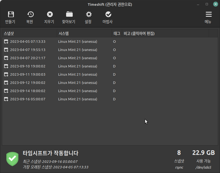Select snapshot date 2023-09-10 19:00:02
Viewport: 220px width, 173px height.
(28, 66)
